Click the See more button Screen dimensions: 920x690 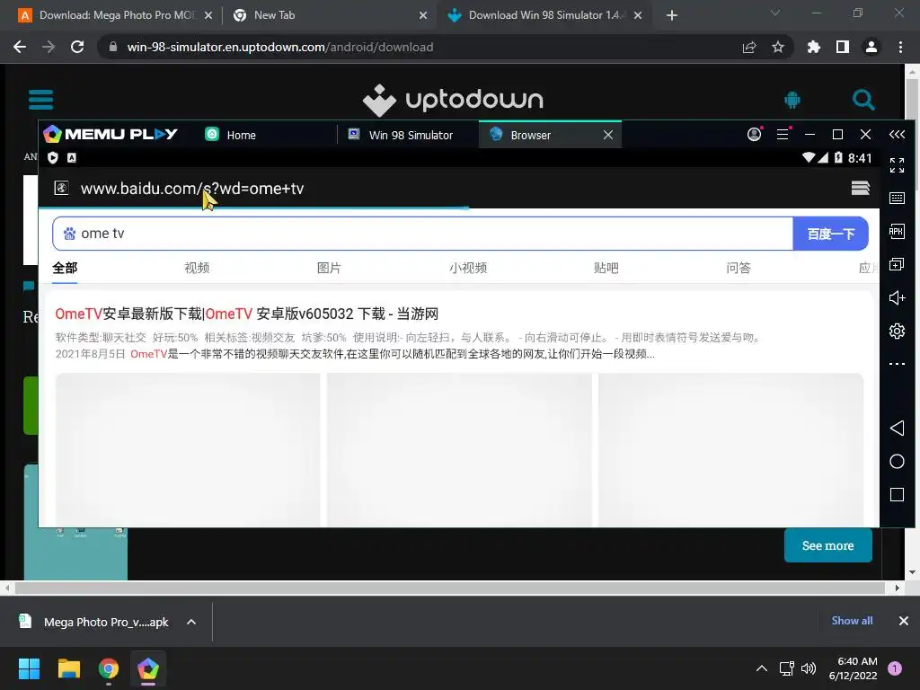[x=827, y=545]
